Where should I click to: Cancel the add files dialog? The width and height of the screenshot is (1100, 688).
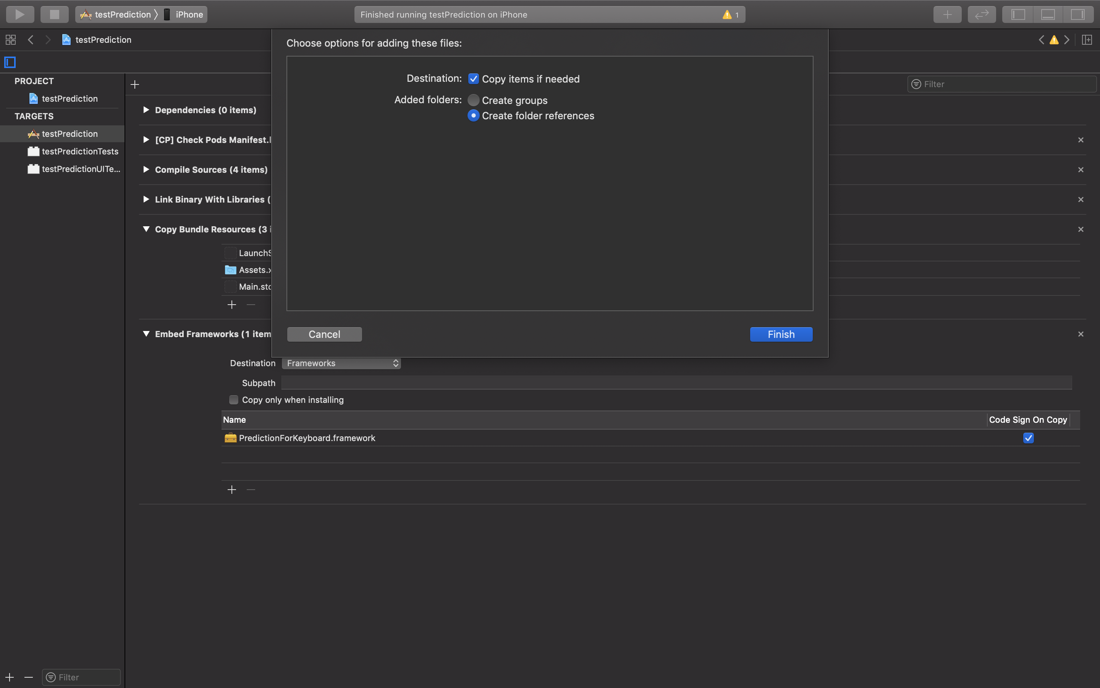(x=325, y=334)
